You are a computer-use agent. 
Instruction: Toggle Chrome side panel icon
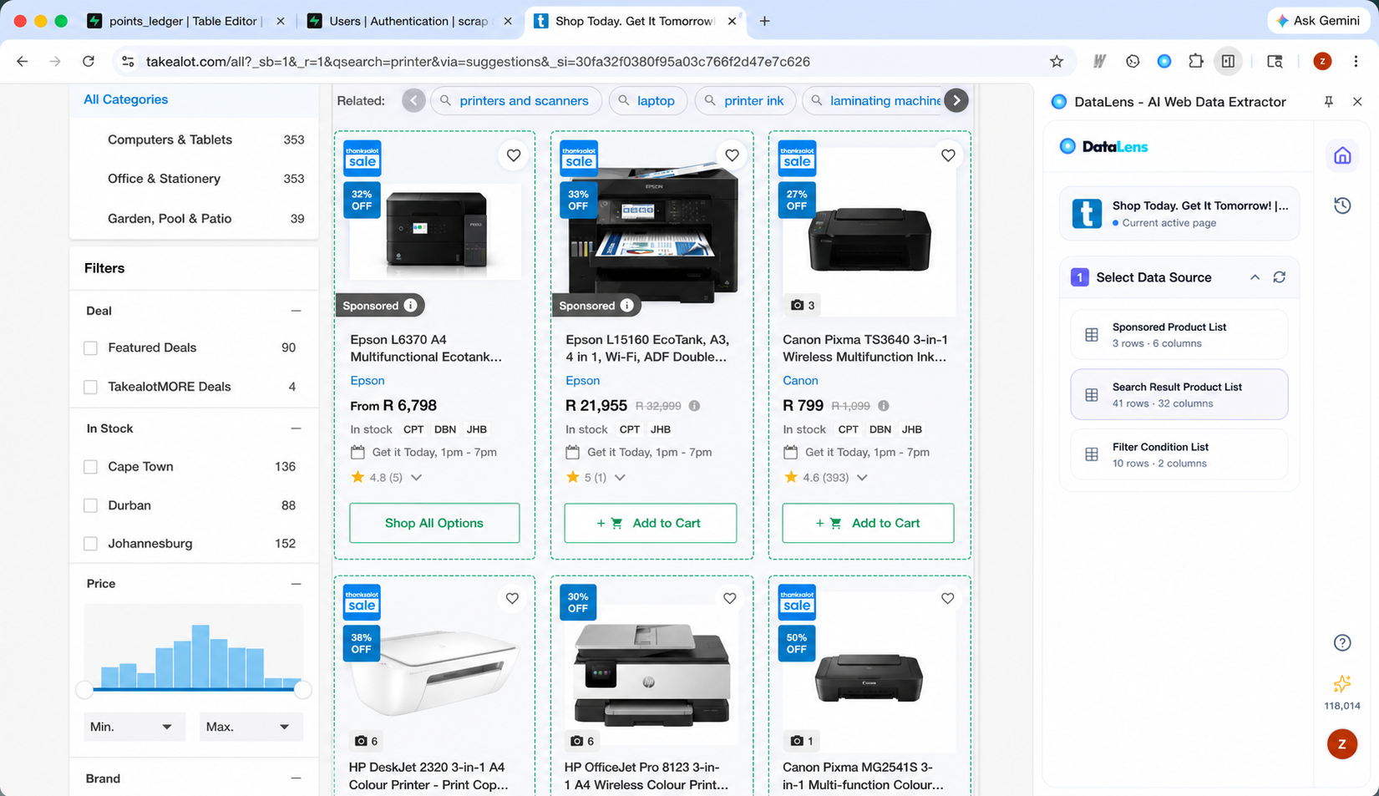(x=1228, y=61)
